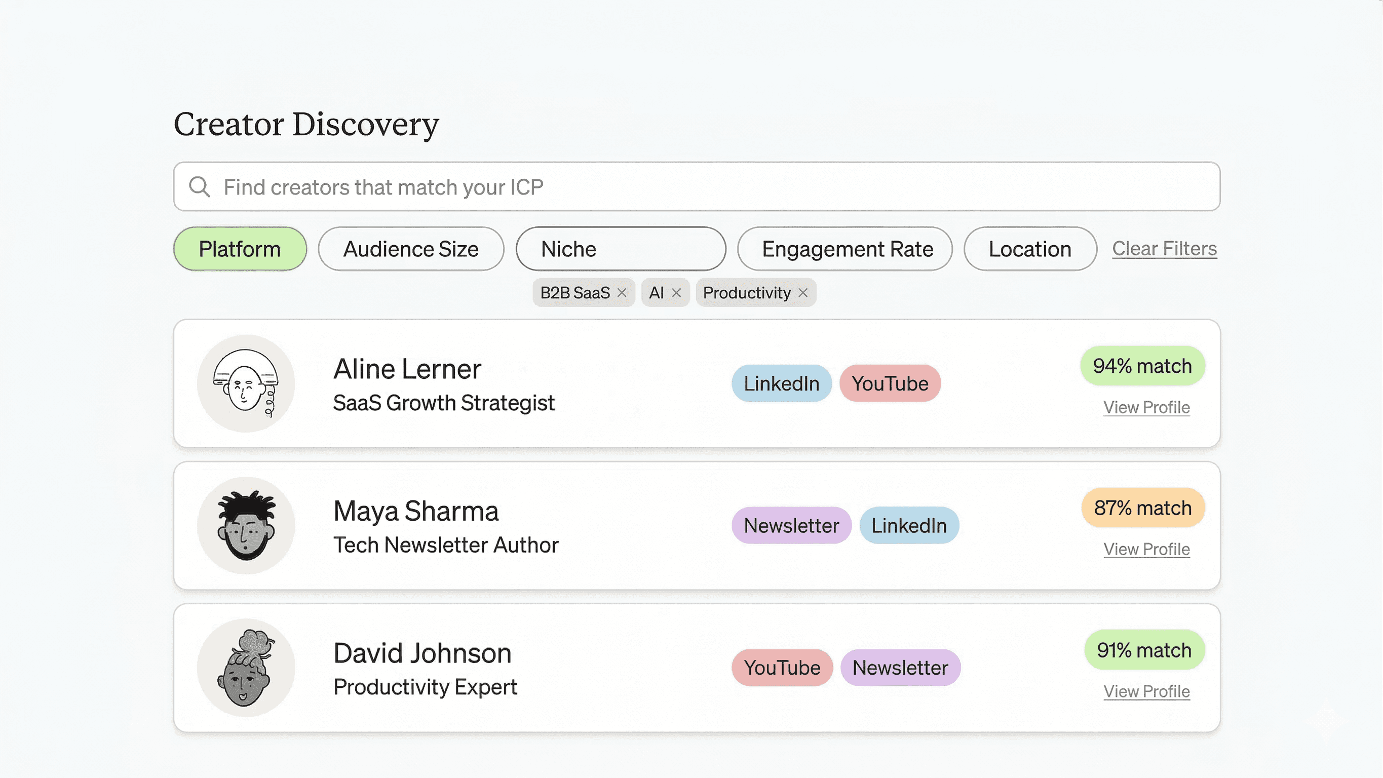This screenshot has width=1383, height=778.
Task: View Maya Sharma's profile
Action: (1146, 549)
